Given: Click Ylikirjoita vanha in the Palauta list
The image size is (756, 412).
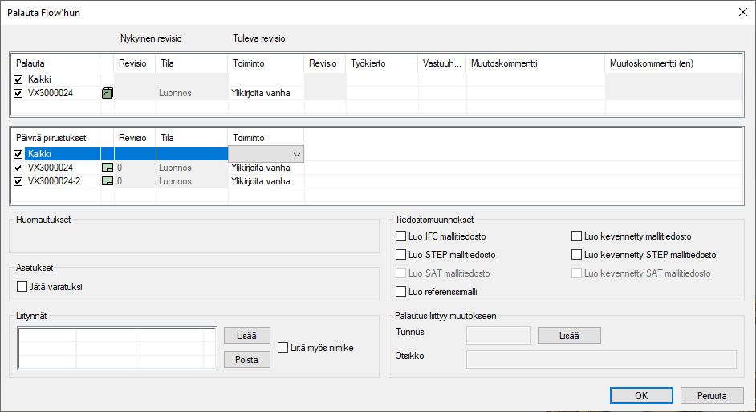Looking at the screenshot, I should coord(260,93).
